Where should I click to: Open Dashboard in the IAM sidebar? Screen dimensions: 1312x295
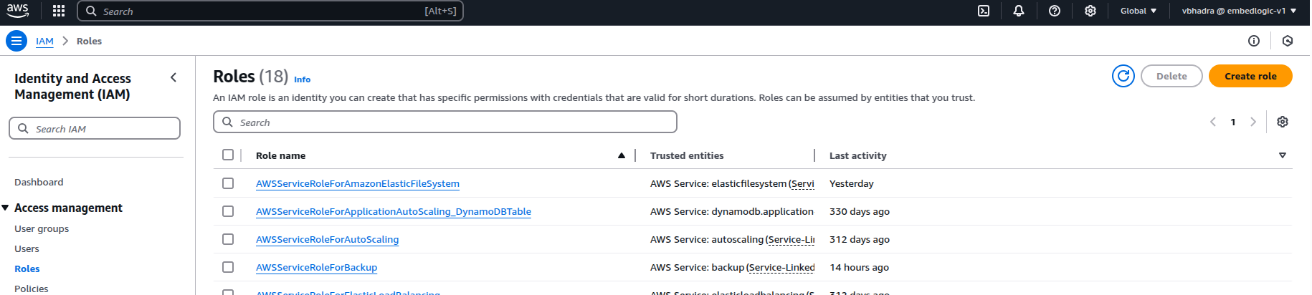39,182
